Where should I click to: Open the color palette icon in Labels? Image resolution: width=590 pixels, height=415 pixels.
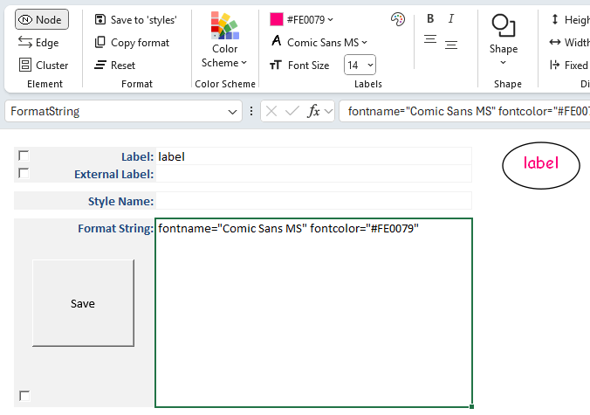pos(398,19)
